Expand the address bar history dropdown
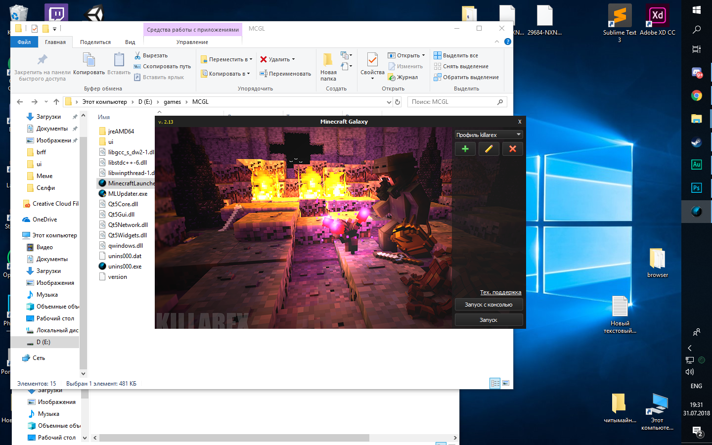 pyautogui.click(x=389, y=102)
